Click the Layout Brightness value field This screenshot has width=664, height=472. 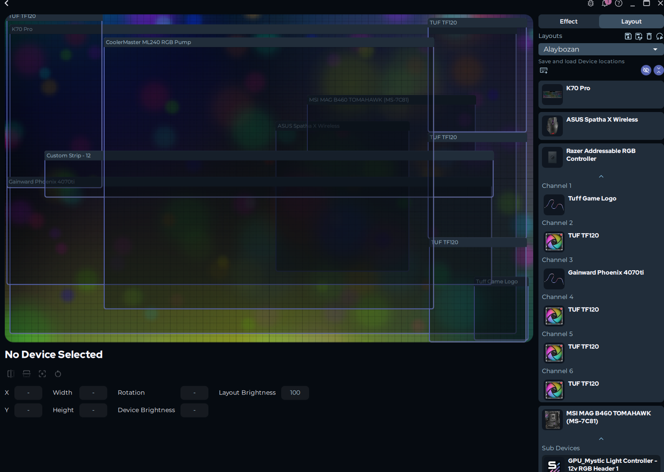(x=295, y=393)
